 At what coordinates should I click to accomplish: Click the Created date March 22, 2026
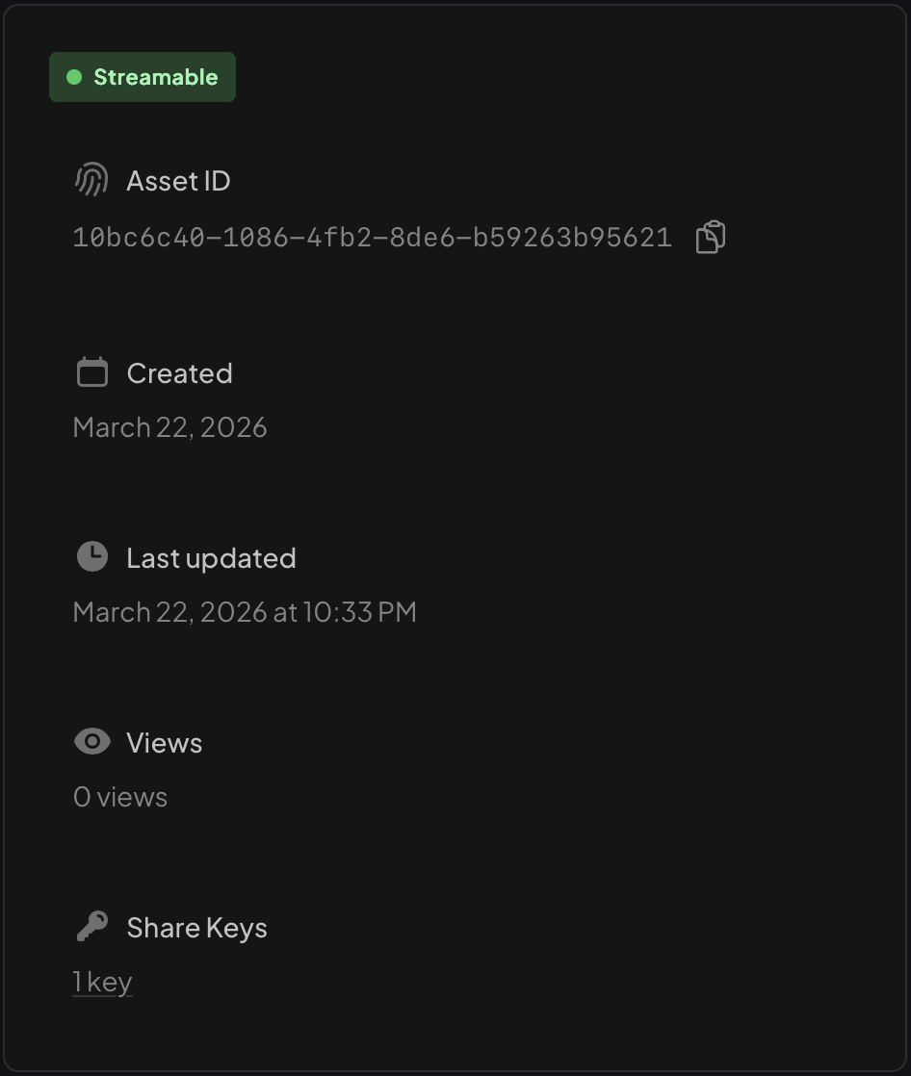tap(169, 426)
